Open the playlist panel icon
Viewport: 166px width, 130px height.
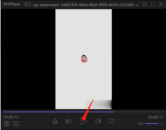point(7,124)
